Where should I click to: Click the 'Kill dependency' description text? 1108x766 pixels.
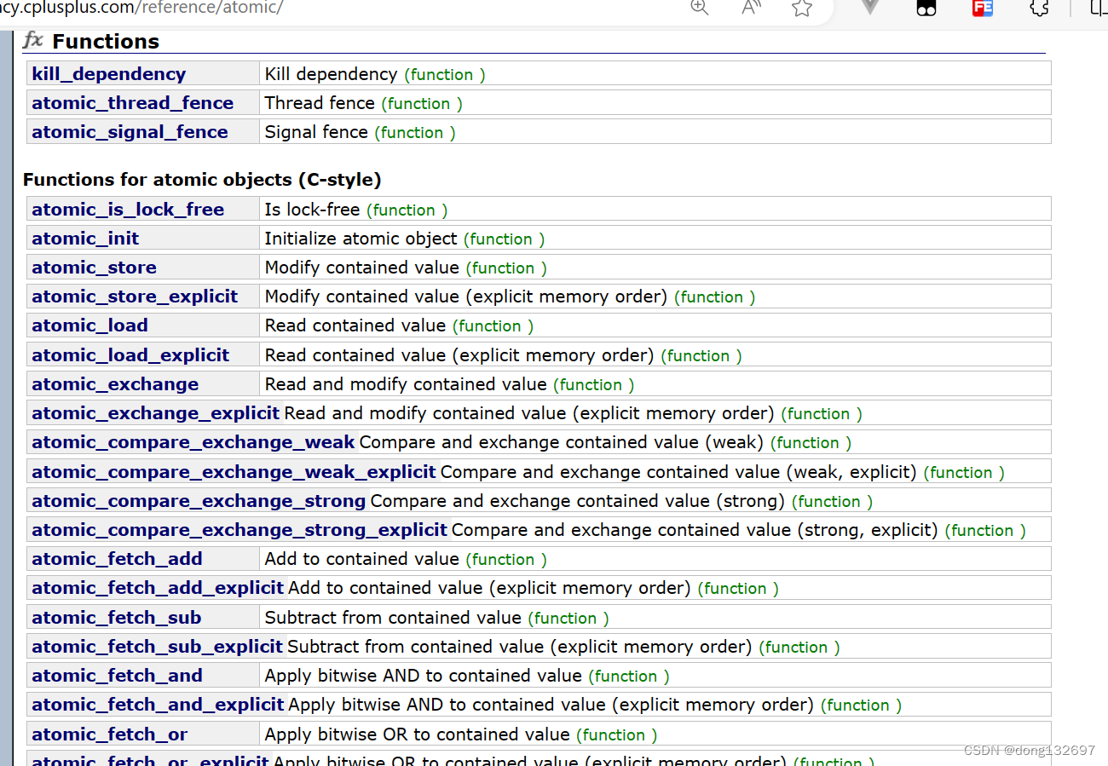331,74
